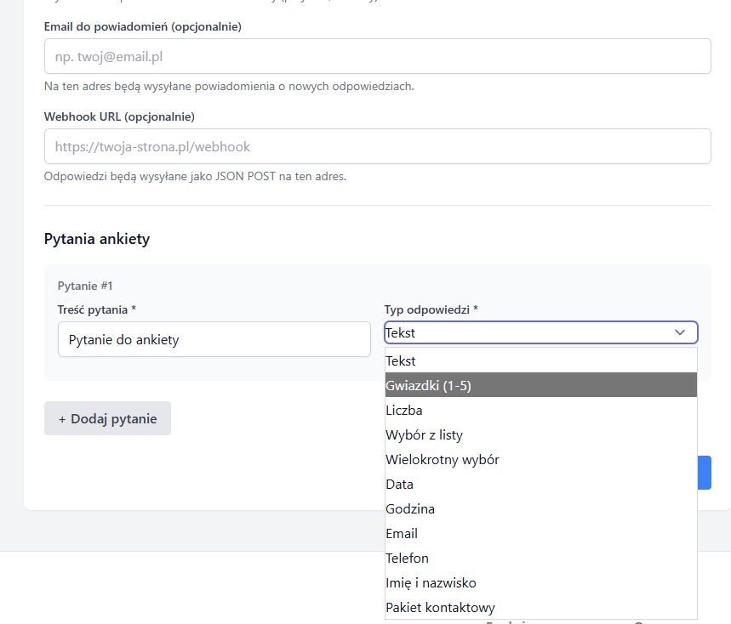Pick Godzina from the dropdown options
The width and height of the screenshot is (731, 624).
coord(540,509)
